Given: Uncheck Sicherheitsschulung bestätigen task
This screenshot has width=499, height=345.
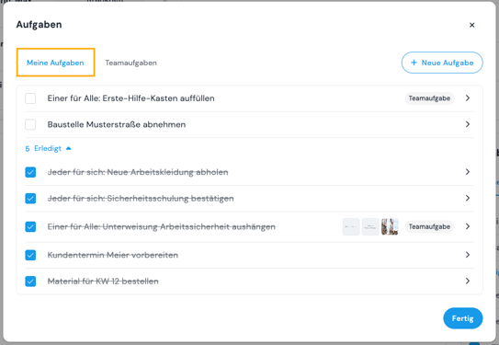Looking at the screenshot, I should (30, 198).
